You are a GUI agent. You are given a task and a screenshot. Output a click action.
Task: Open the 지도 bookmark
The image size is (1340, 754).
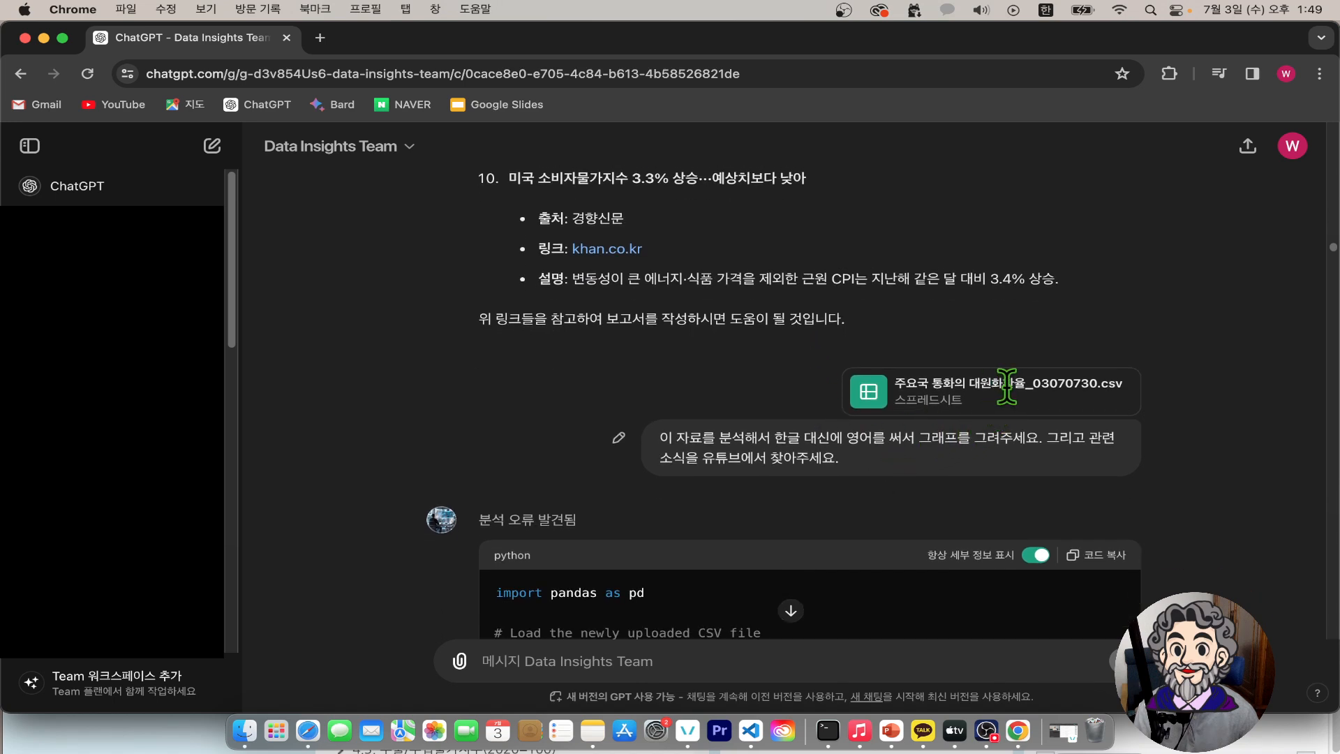(185, 105)
